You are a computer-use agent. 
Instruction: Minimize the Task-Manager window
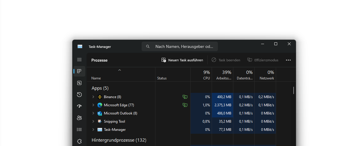(262, 44)
